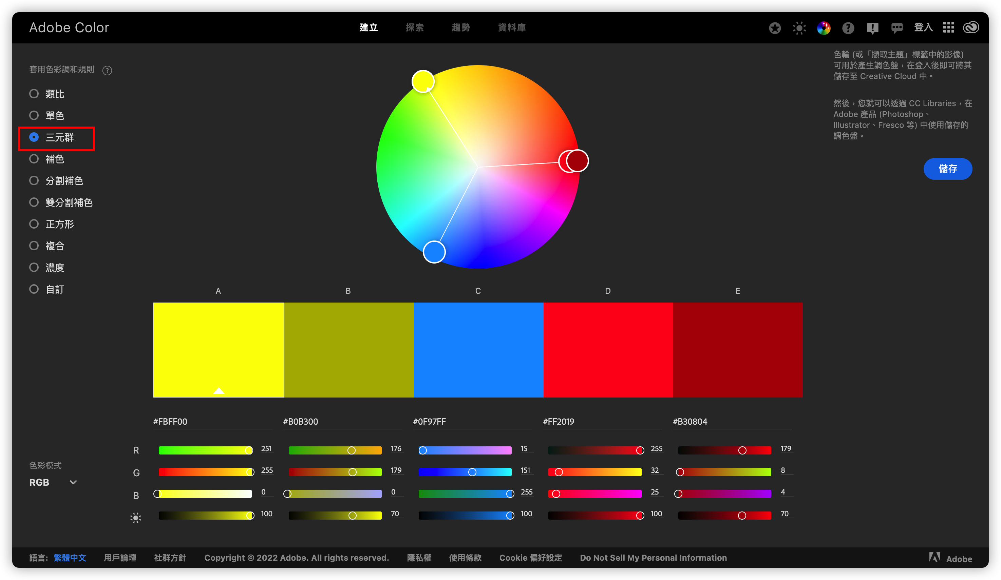Click the 儲存 save button
Screen dimensions: 1001x580
(948, 169)
